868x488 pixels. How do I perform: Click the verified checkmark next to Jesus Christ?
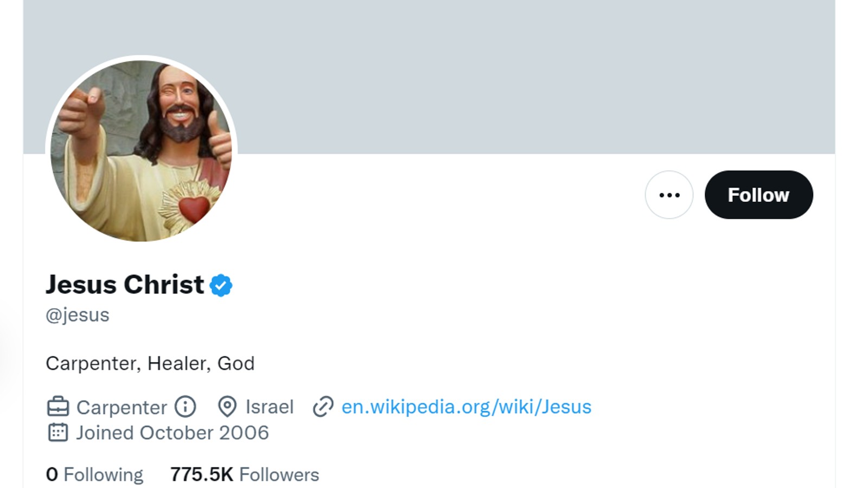220,284
